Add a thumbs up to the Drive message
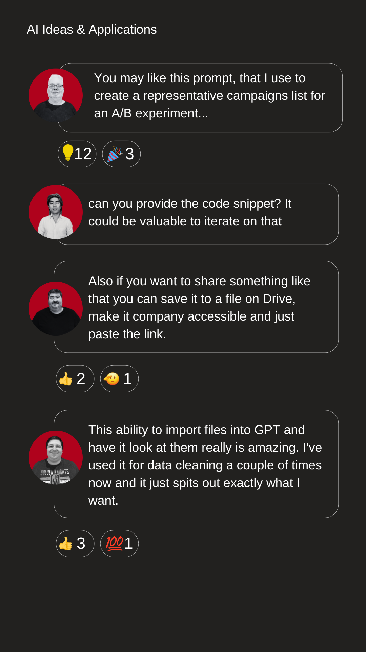366x652 pixels. tap(75, 379)
